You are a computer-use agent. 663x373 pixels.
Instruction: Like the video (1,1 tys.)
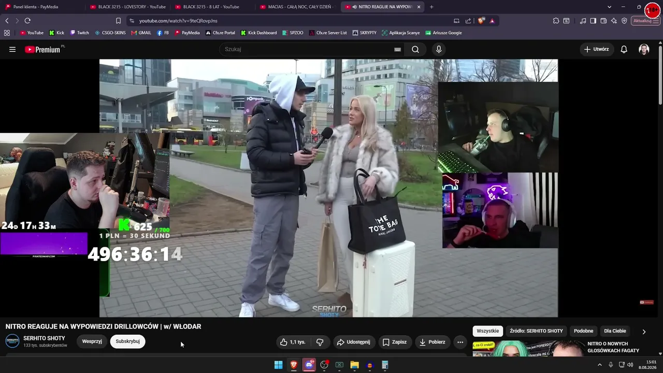click(x=293, y=342)
